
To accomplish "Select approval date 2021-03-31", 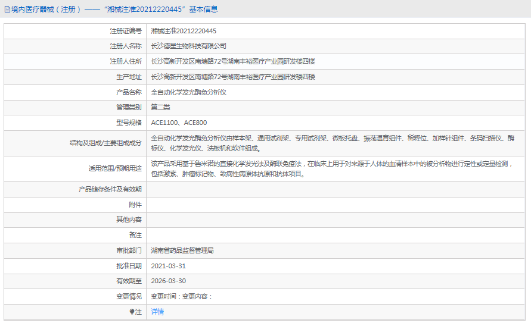I will (x=168, y=266).
